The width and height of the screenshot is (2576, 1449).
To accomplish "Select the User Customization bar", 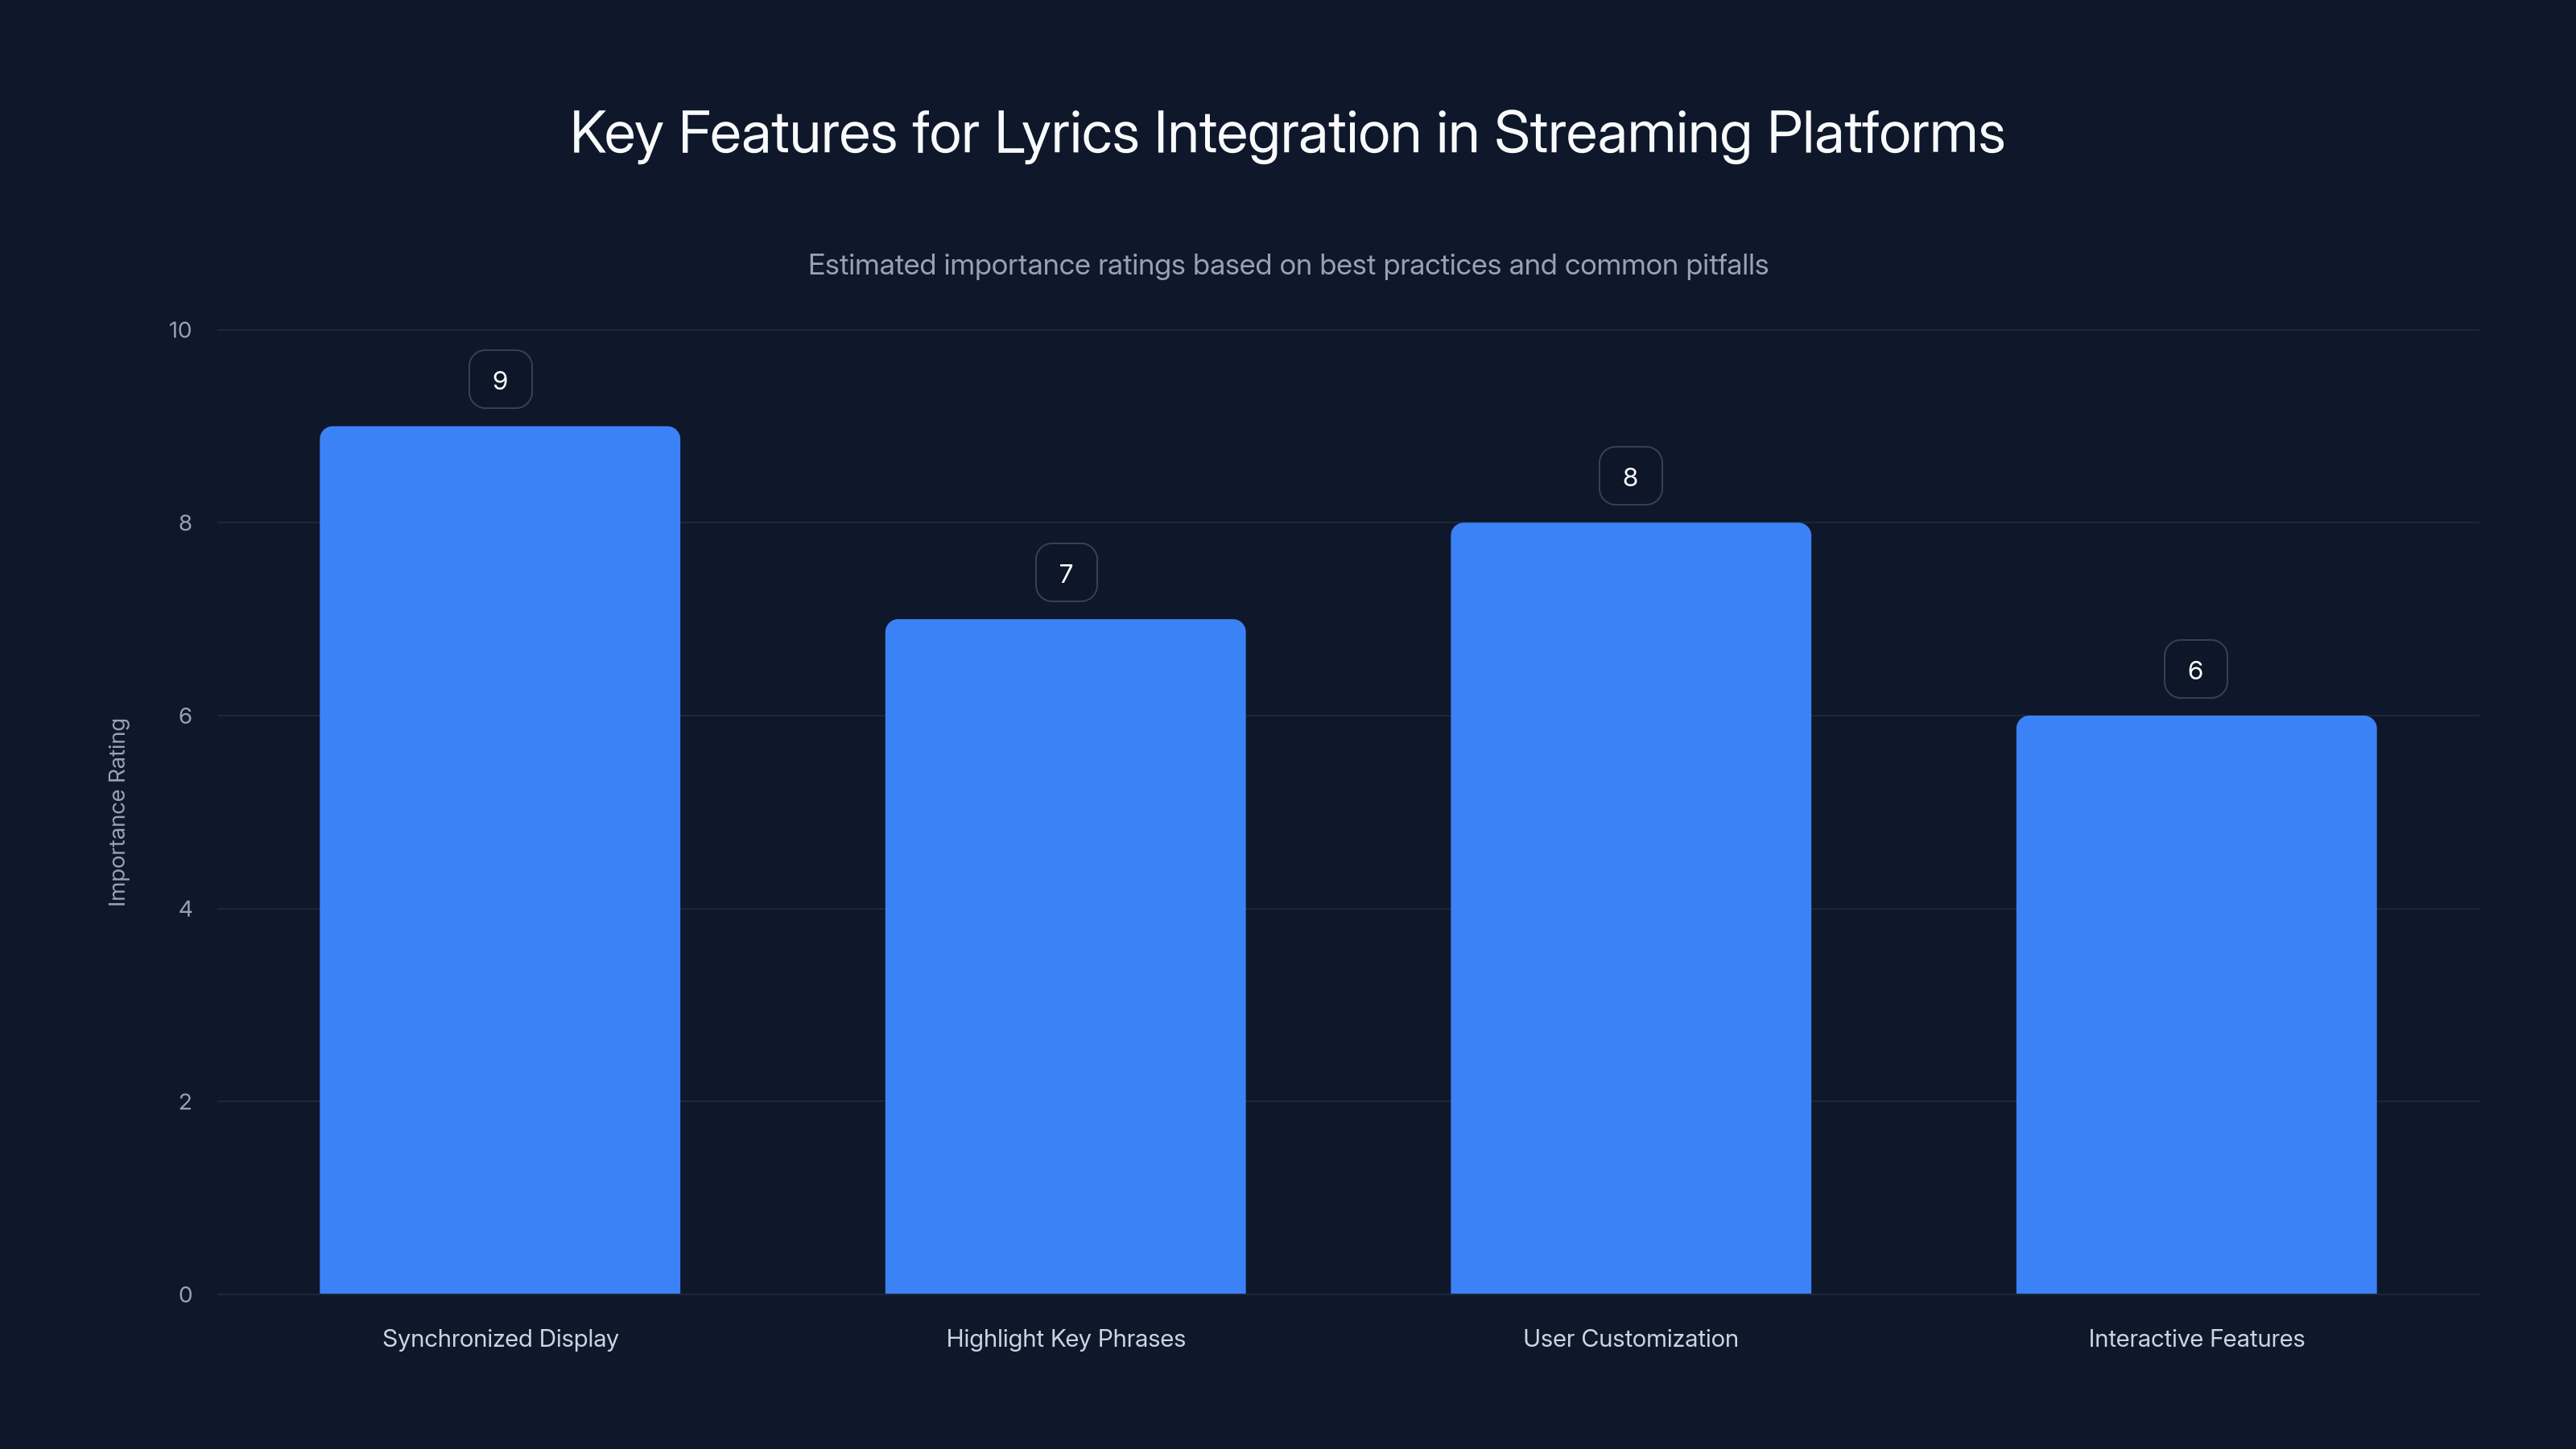I will pyautogui.click(x=1631, y=908).
